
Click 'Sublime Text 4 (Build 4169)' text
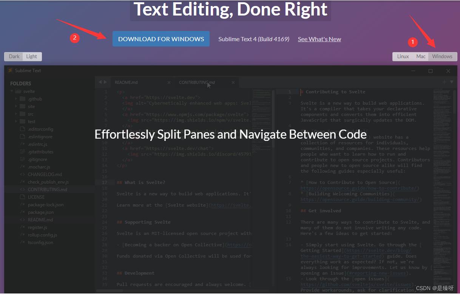(x=254, y=39)
